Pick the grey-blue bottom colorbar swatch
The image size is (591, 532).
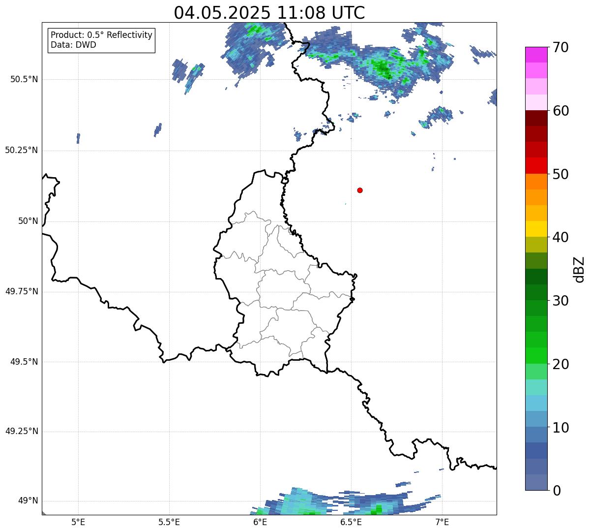(x=536, y=482)
